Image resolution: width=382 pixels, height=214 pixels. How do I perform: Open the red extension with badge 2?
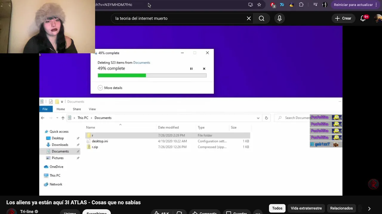coord(273,5)
